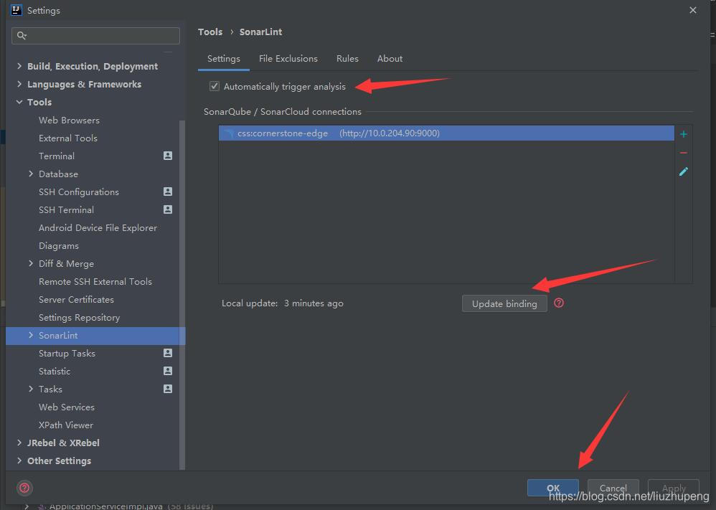Collapse the Tools section
This screenshot has width=716, height=510.
19,102
